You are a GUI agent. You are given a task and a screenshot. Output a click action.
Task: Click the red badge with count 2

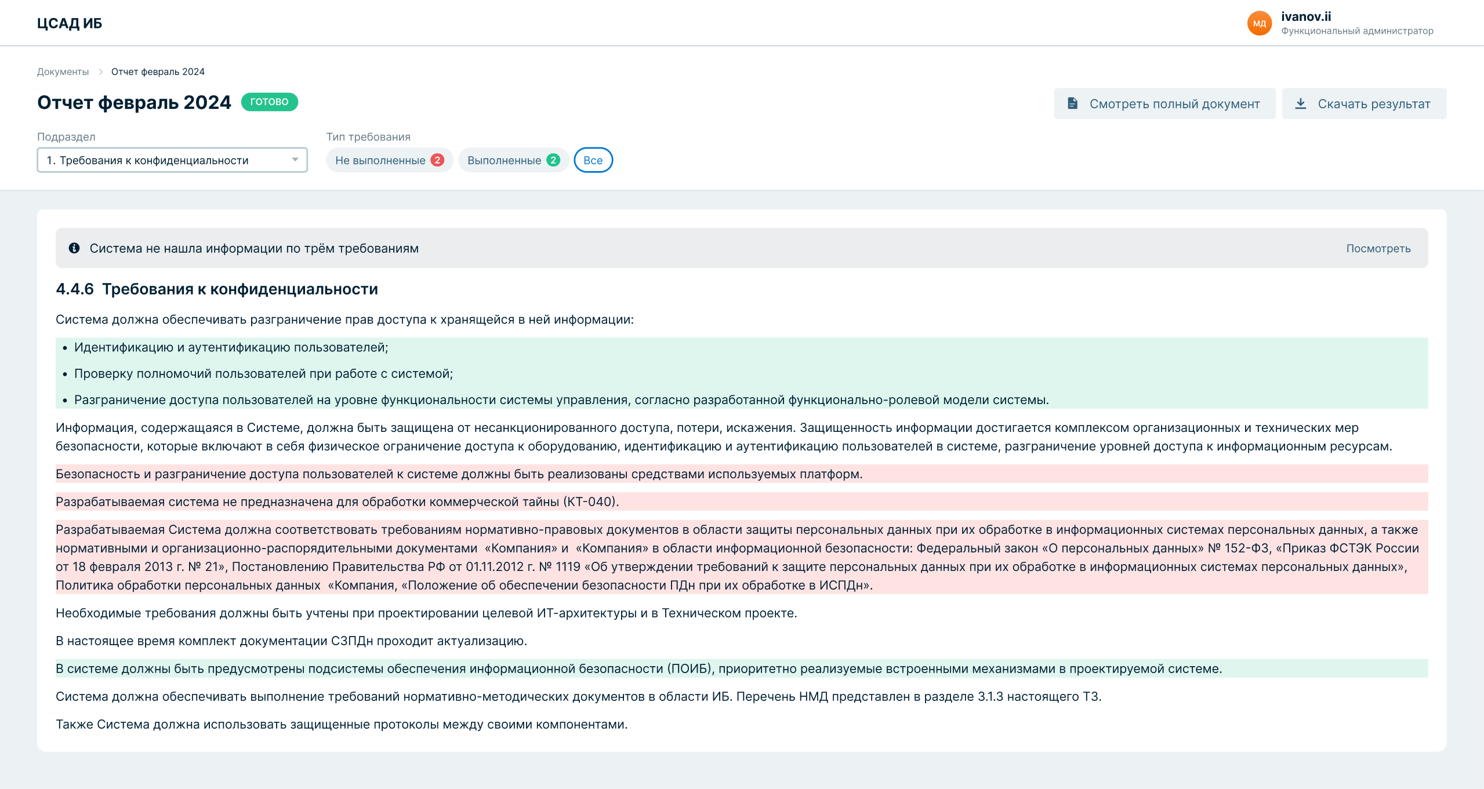[x=438, y=160]
